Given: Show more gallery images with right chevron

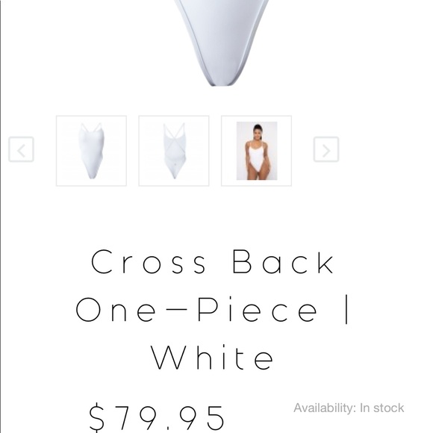Looking at the screenshot, I should click(x=326, y=149).
